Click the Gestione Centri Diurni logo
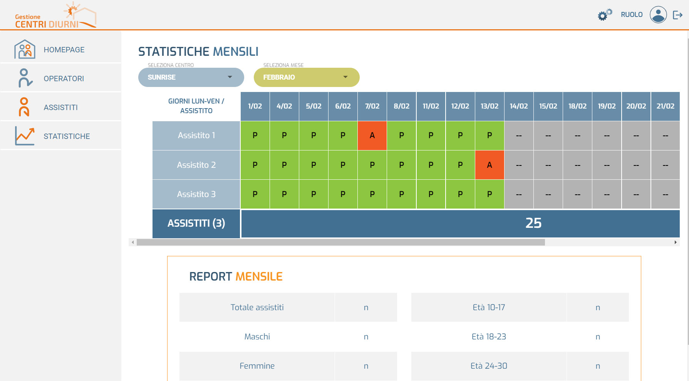 pyautogui.click(x=55, y=15)
